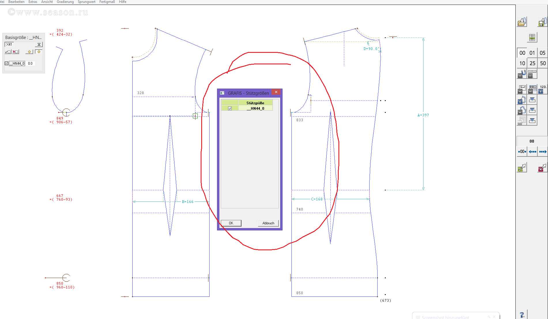Click the grid symbols minus icon
This screenshot has width=548, height=319.
click(x=532, y=89)
